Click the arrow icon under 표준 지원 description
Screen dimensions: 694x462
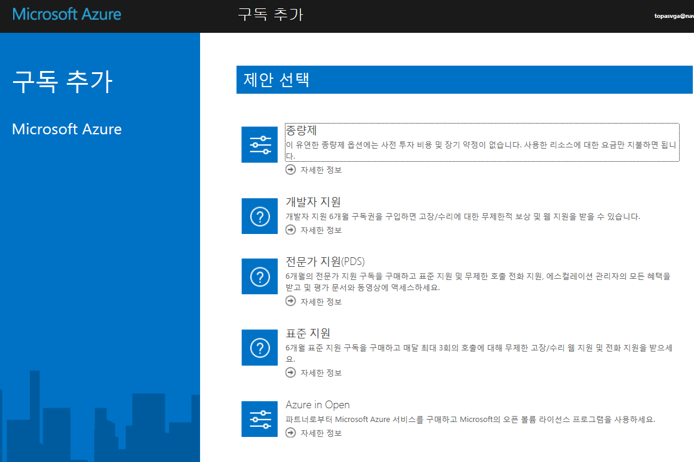[x=290, y=372]
